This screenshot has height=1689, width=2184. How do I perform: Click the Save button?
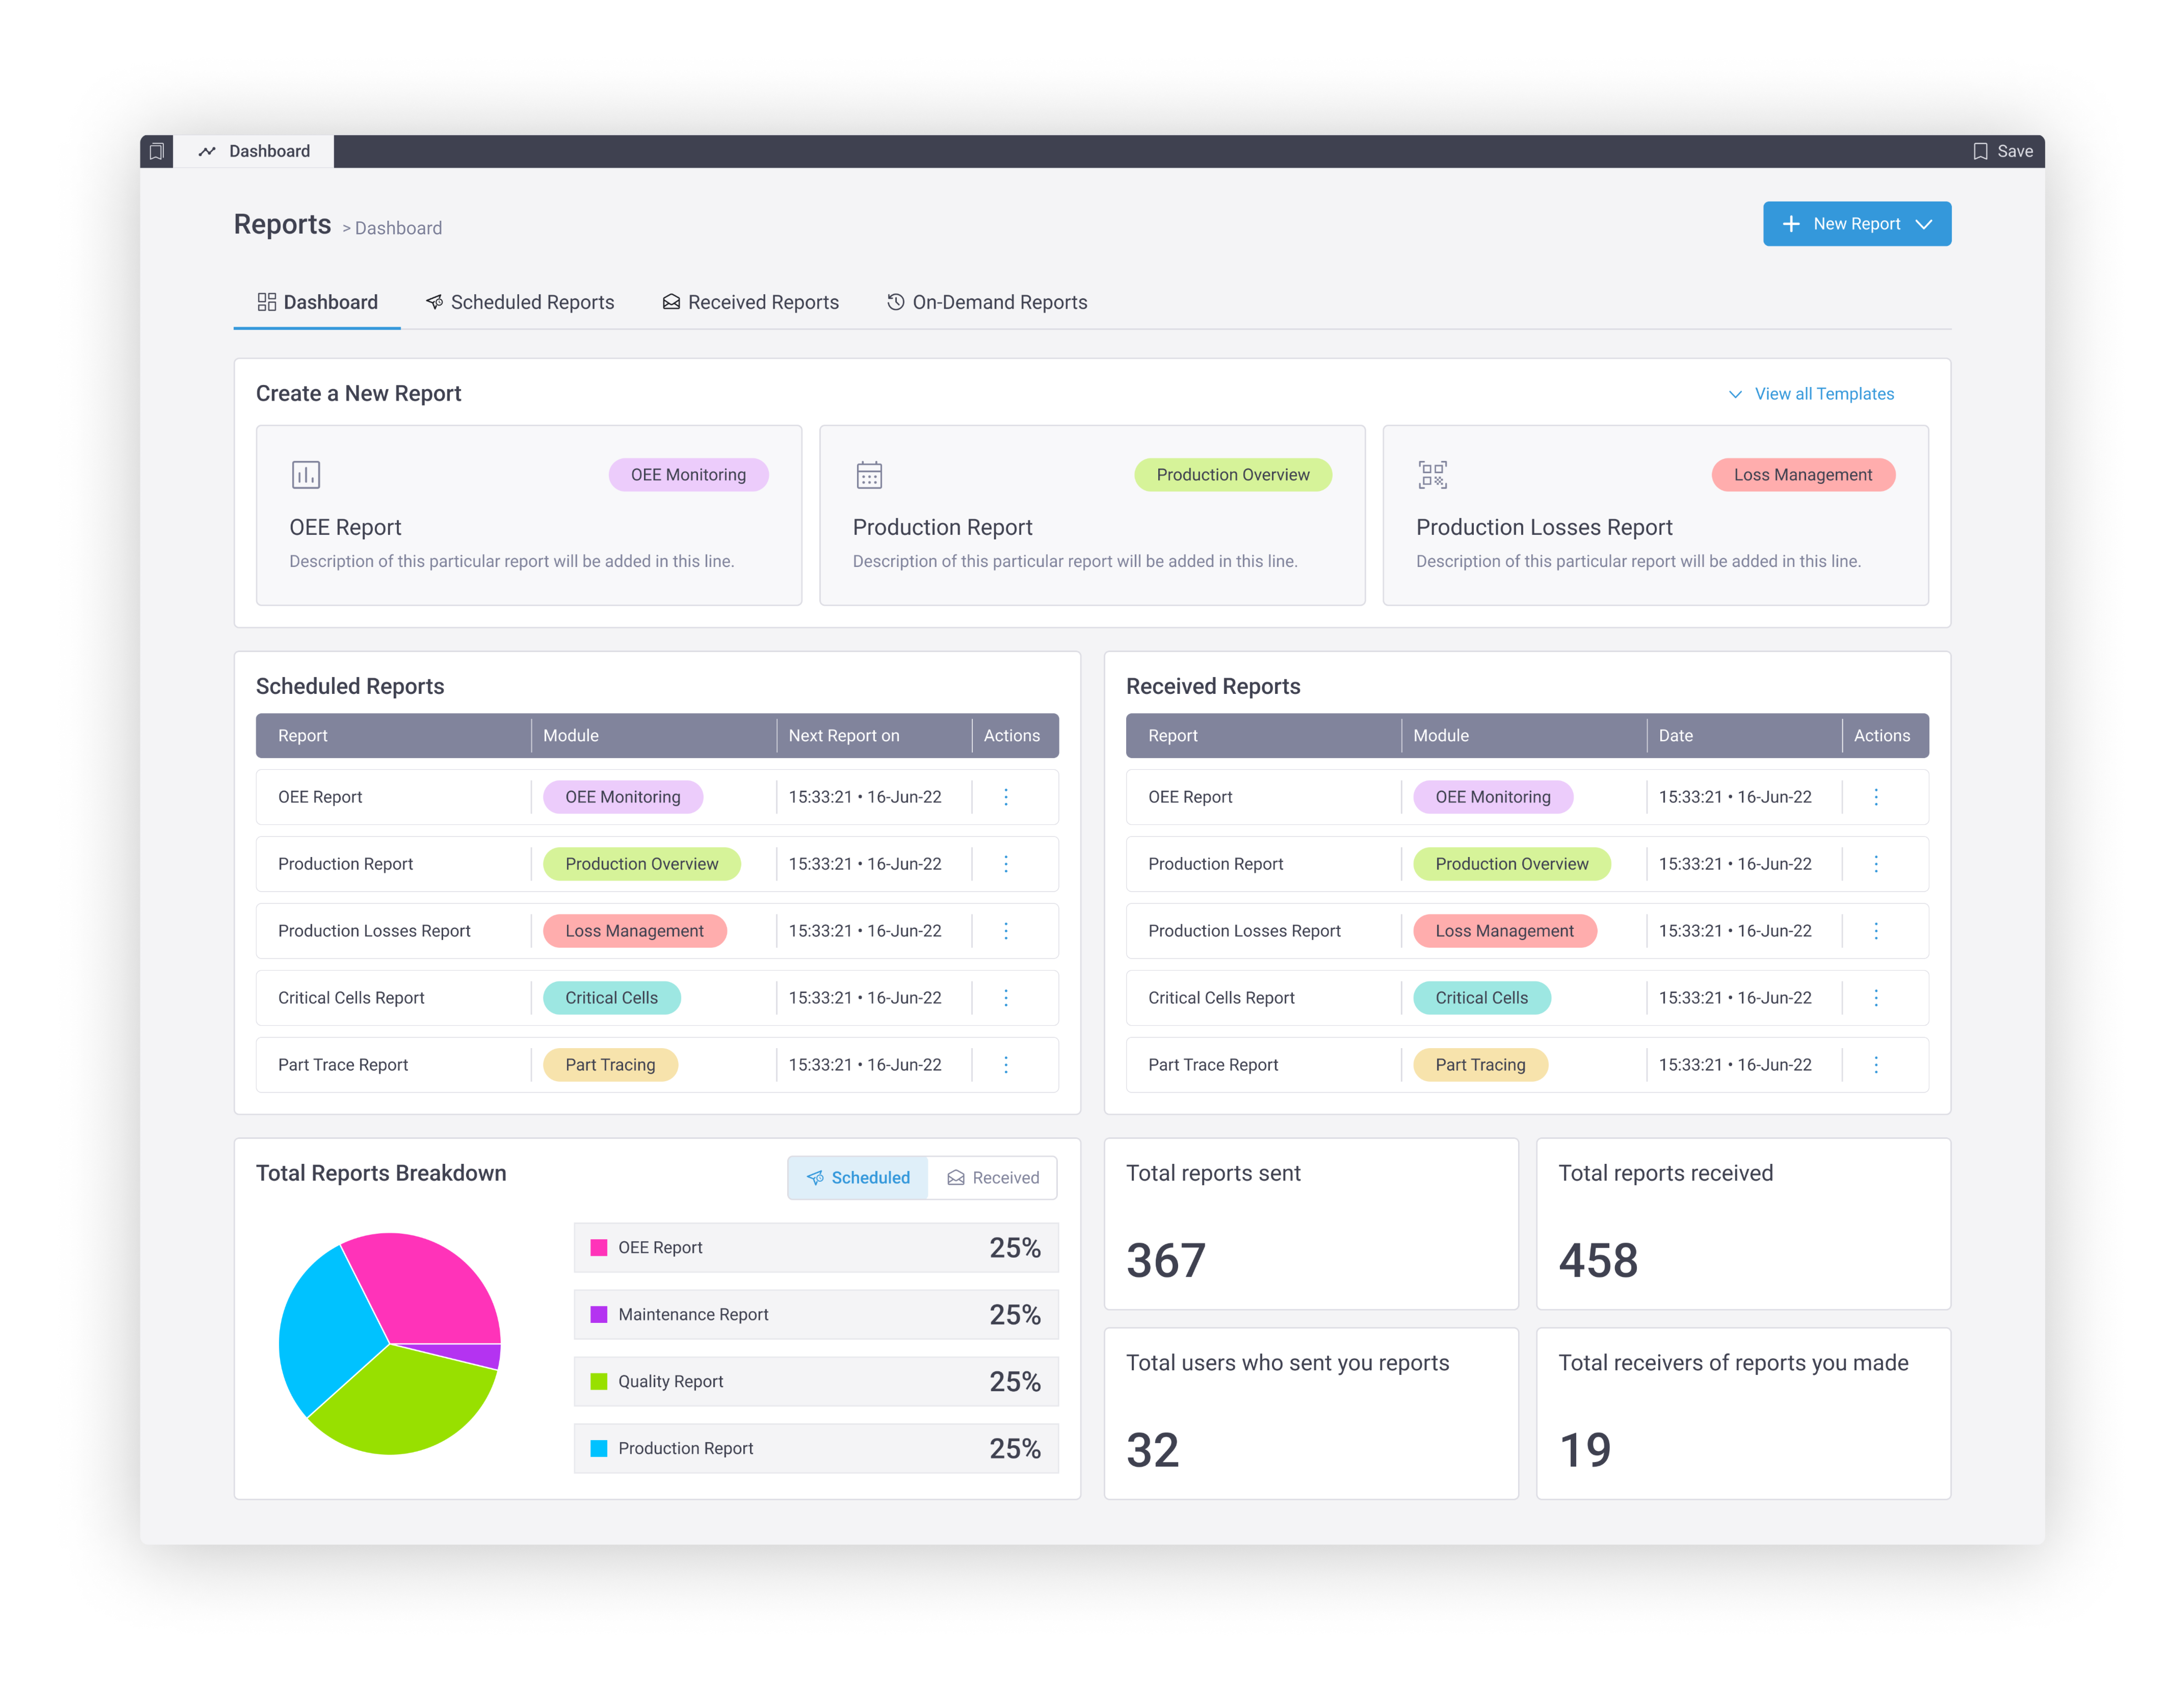(2003, 151)
